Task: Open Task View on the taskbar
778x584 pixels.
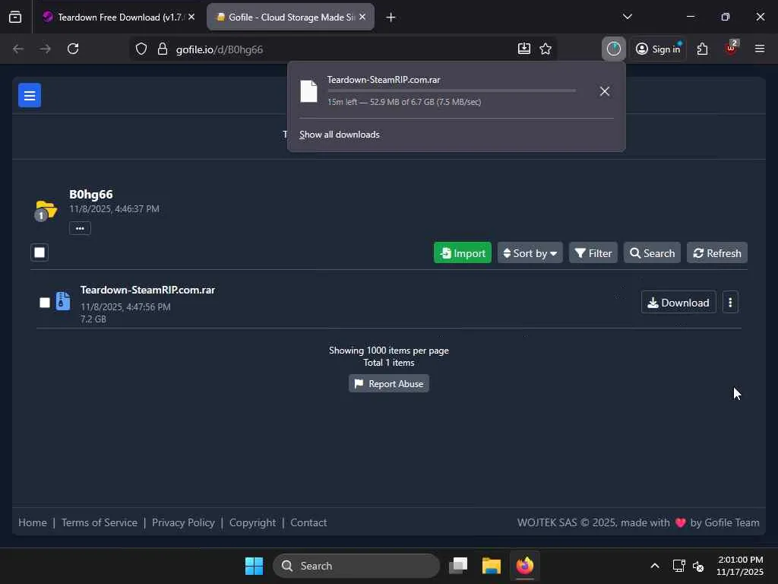Action: coord(458,566)
